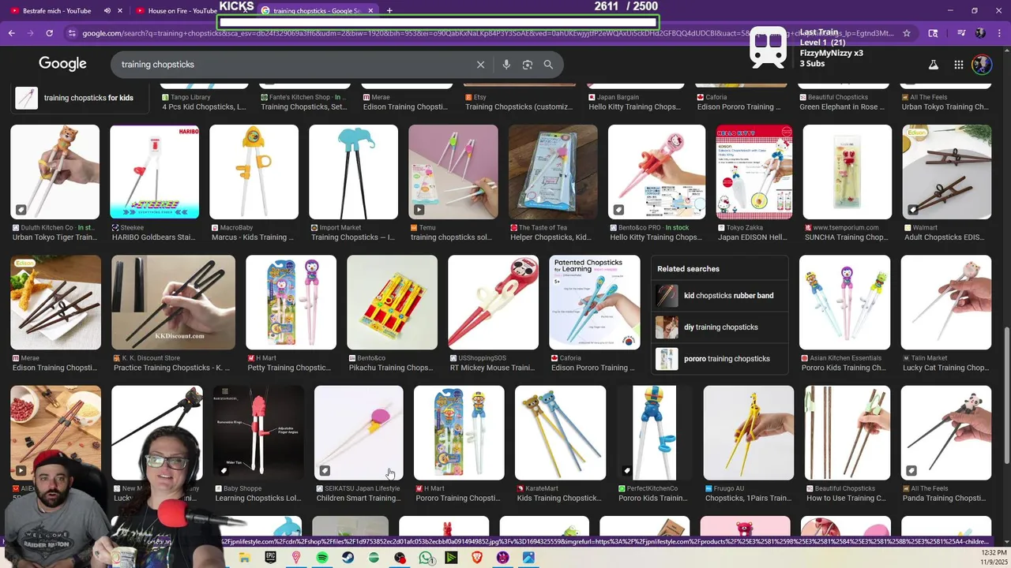Open Tokyo Zakka Japan EDISON image
Viewport: 1011px width, 568px height.
point(754,172)
